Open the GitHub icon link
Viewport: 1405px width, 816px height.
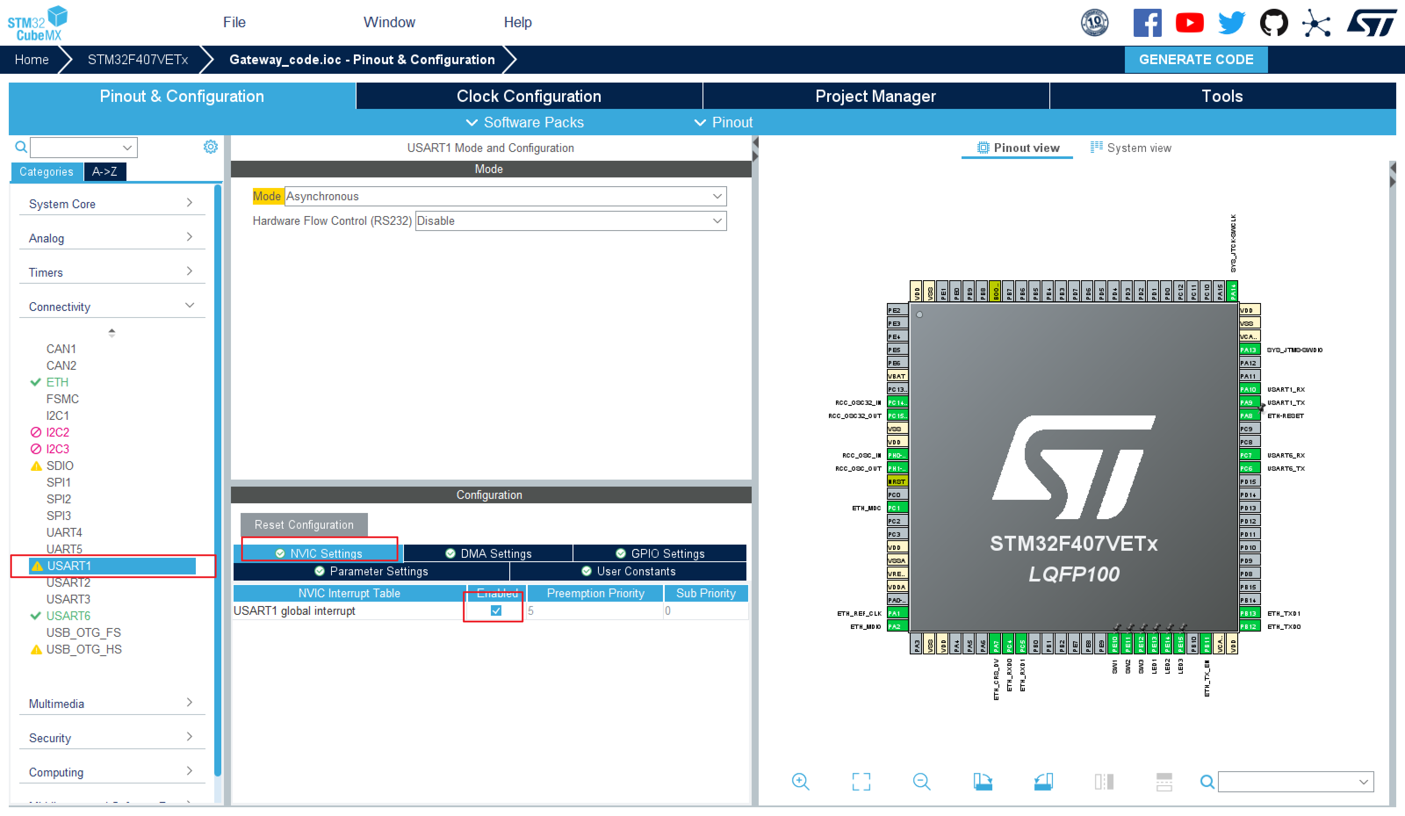pos(1273,23)
